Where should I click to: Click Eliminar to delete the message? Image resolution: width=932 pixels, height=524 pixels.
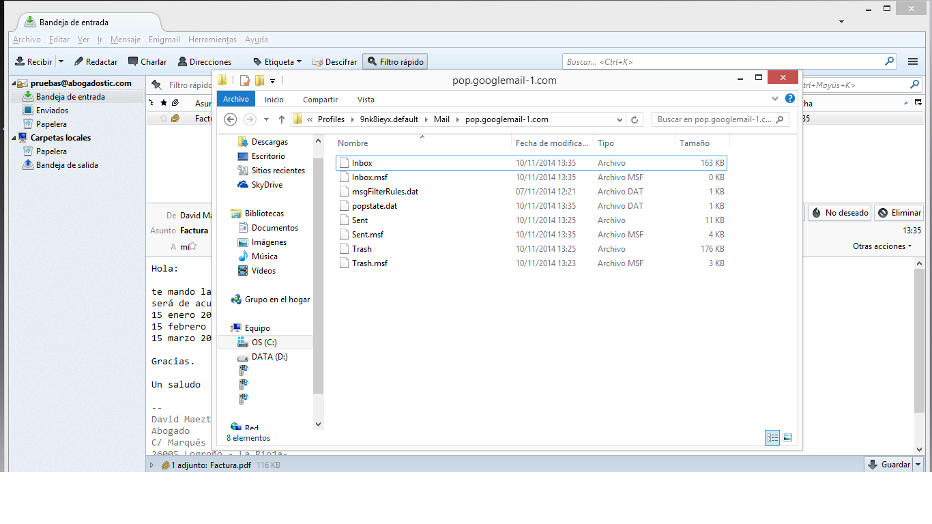point(899,213)
